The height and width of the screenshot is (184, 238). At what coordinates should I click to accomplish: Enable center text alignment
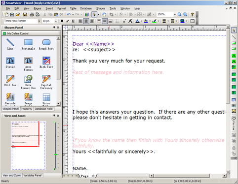[86, 21]
